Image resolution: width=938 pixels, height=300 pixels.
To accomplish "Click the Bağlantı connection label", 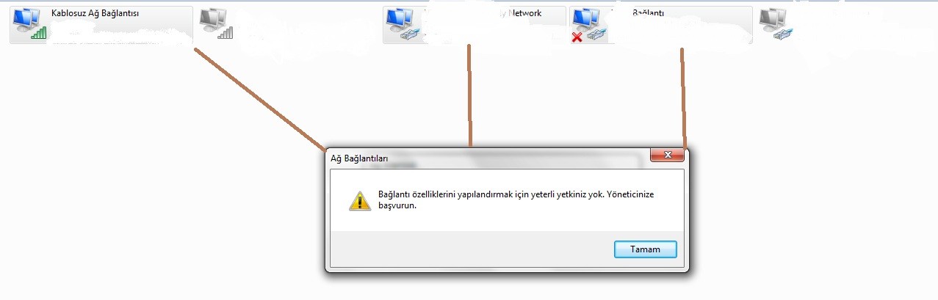I will coord(649,13).
